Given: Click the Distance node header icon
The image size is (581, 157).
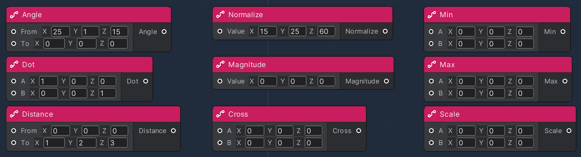Looking at the screenshot, I should coord(14,114).
